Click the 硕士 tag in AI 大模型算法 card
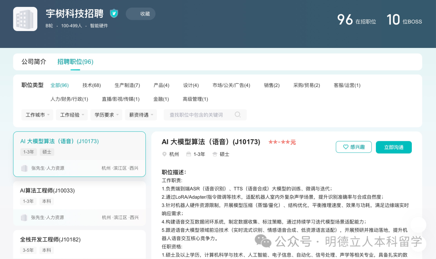 point(47,152)
